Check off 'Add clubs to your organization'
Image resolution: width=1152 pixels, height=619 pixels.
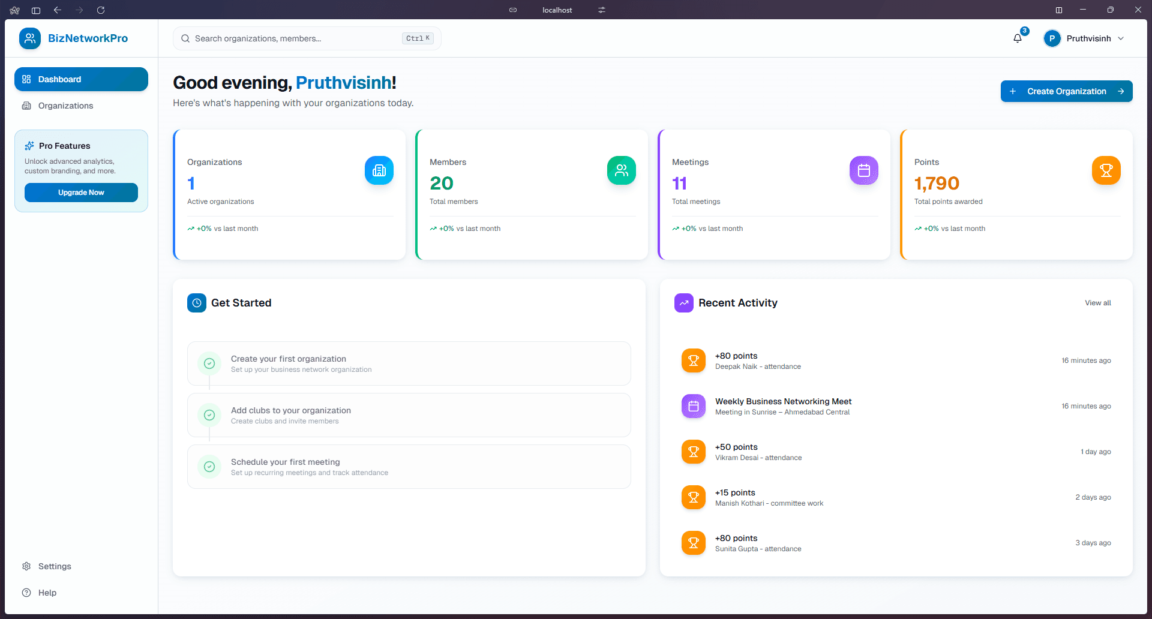click(209, 415)
